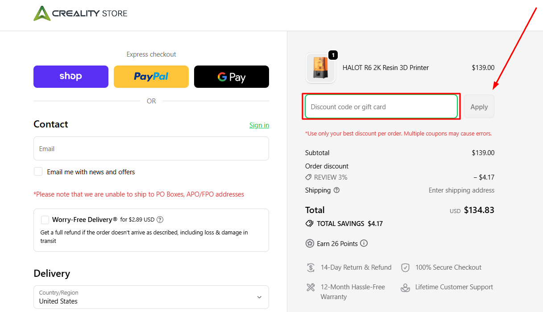Click the Express checkout heading text
The height and width of the screenshot is (312, 543).
(x=151, y=54)
